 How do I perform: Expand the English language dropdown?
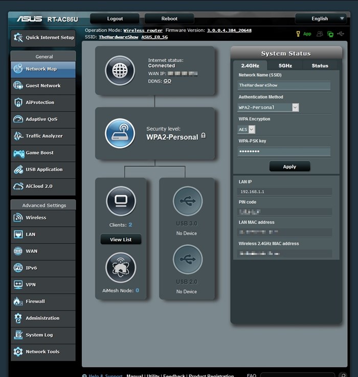pyautogui.click(x=321, y=19)
